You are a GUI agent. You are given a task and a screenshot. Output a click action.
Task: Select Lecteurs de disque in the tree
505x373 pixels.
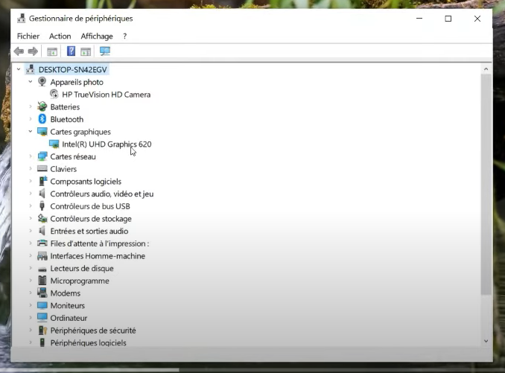click(x=81, y=269)
